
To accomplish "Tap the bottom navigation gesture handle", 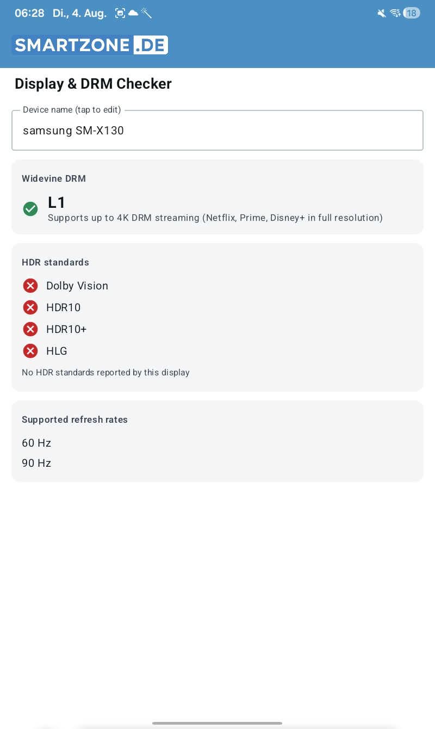I will coord(217,723).
